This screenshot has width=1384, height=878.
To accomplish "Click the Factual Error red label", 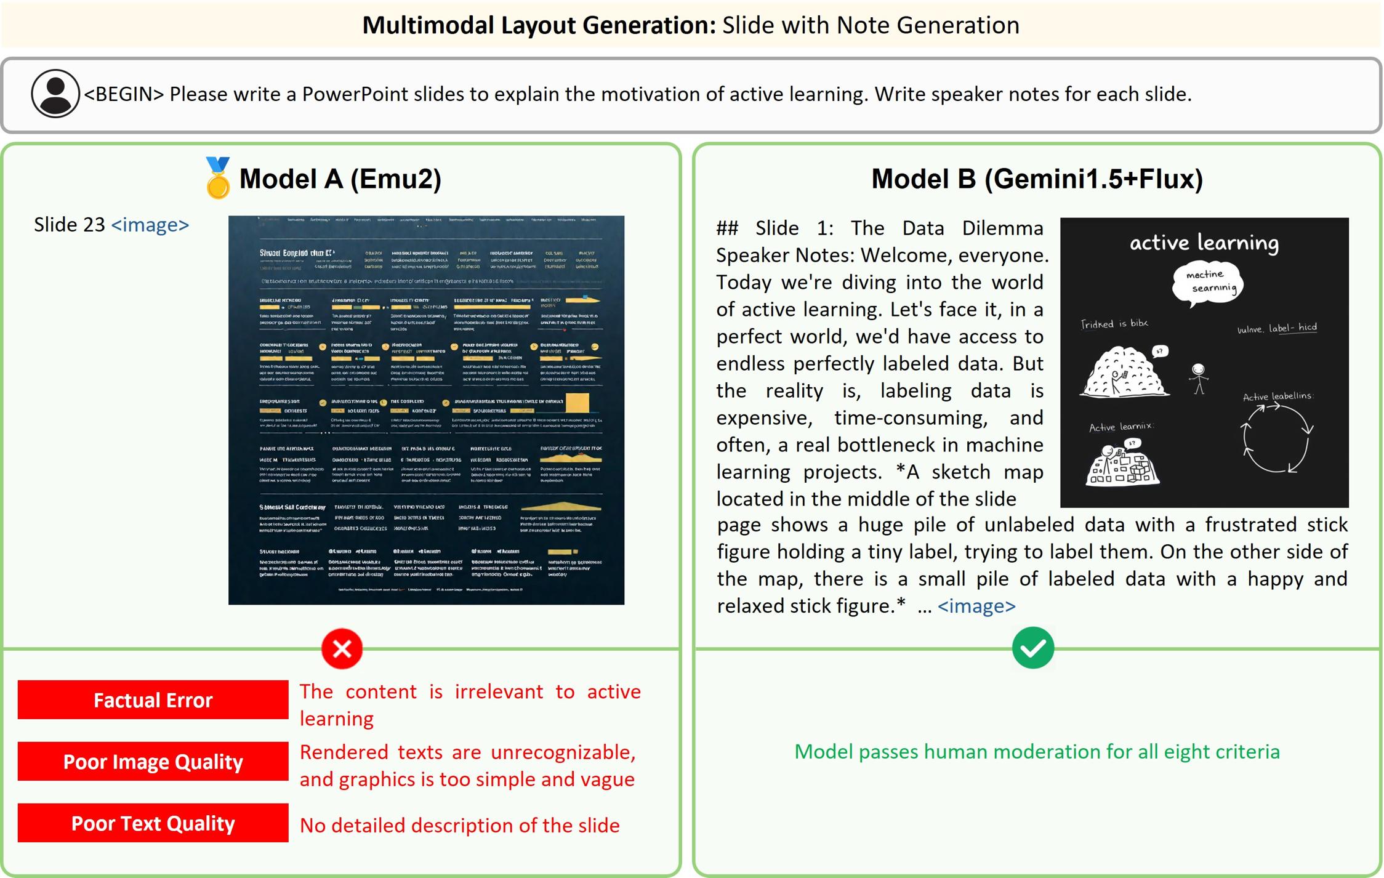I will [153, 700].
